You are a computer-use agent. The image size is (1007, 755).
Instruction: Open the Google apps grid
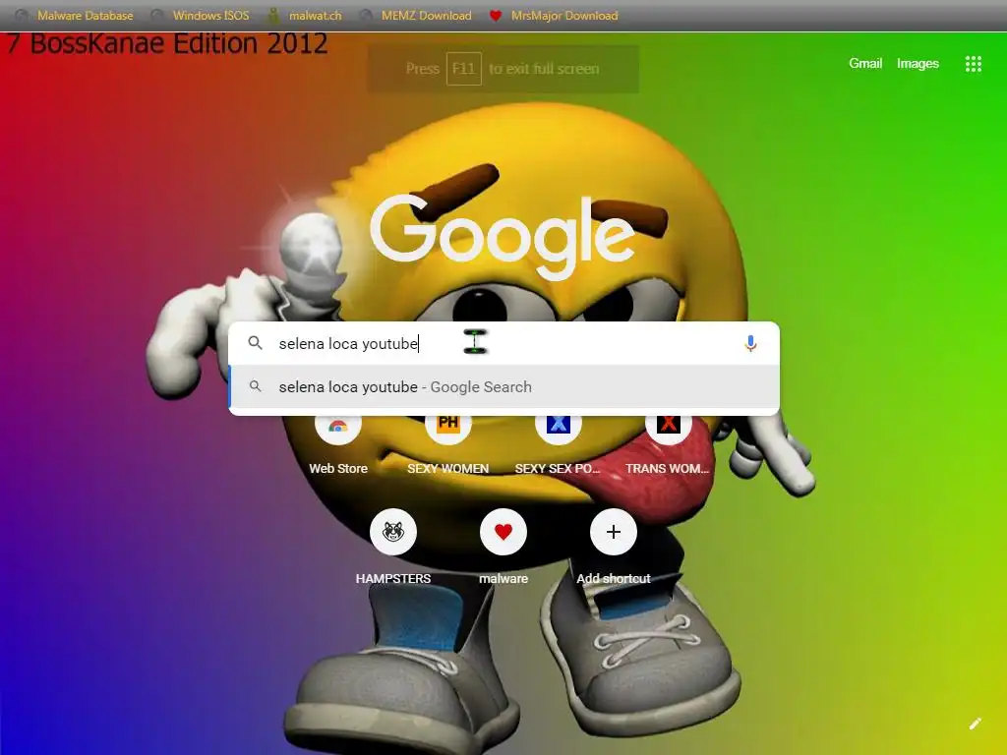point(973,64)
